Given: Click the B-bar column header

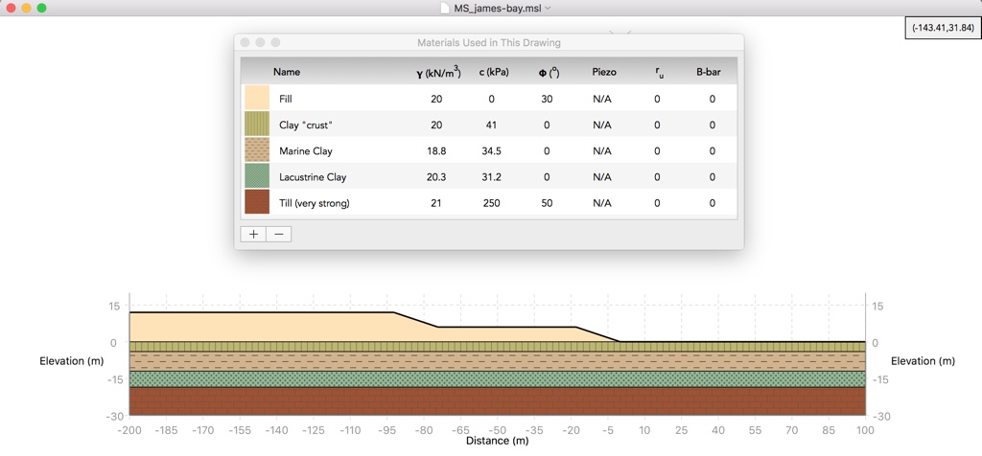Looking at the screenshot, I should coord(709,72).
